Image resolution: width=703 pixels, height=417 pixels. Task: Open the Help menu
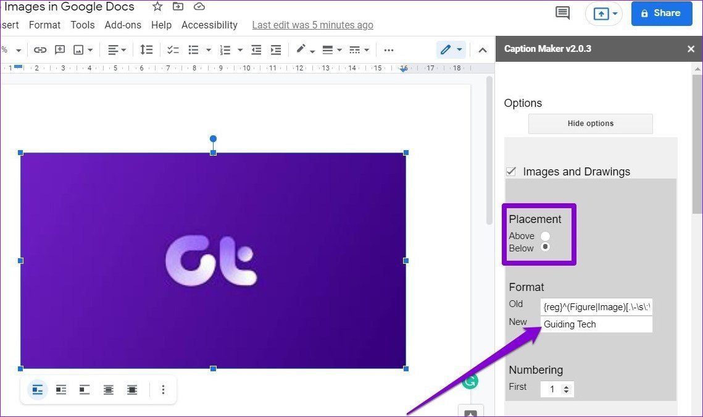pos(162,25)
